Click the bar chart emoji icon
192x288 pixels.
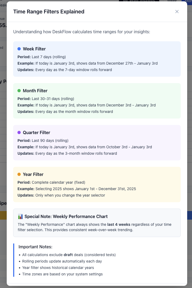[20, 216]
